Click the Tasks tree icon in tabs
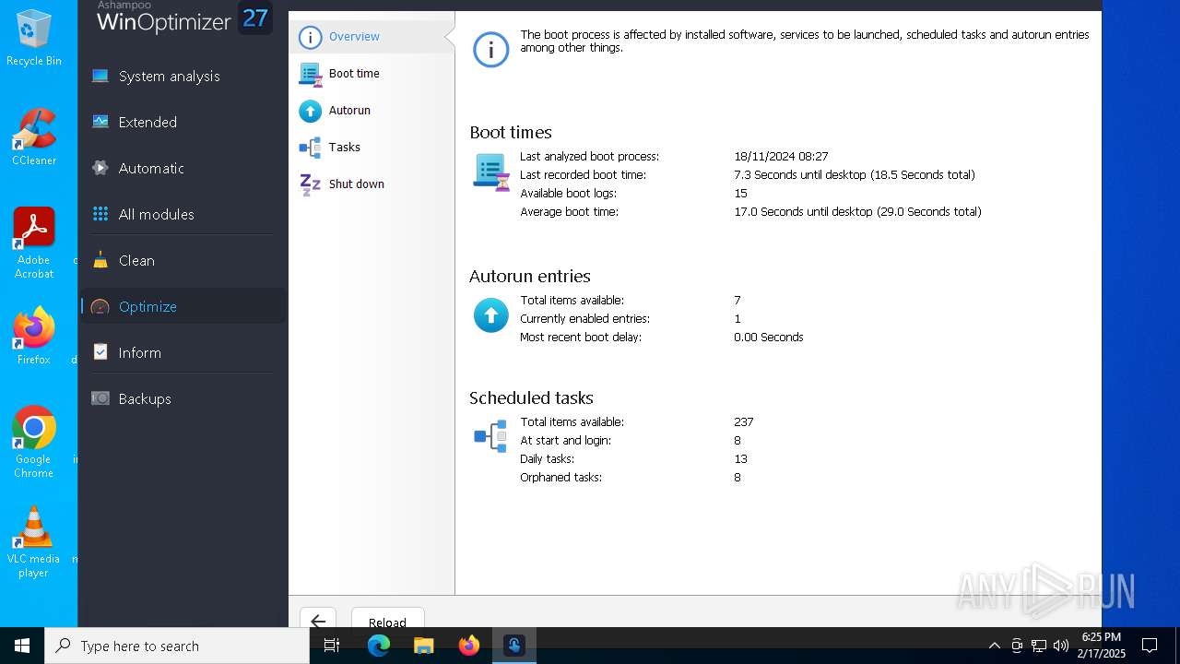Screen dimensions: 1180x664 (x=311, y=148)
